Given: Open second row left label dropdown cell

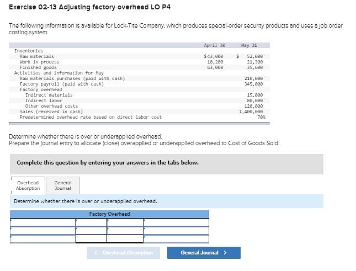Looking at the screenshot, I should pos(42,231).
